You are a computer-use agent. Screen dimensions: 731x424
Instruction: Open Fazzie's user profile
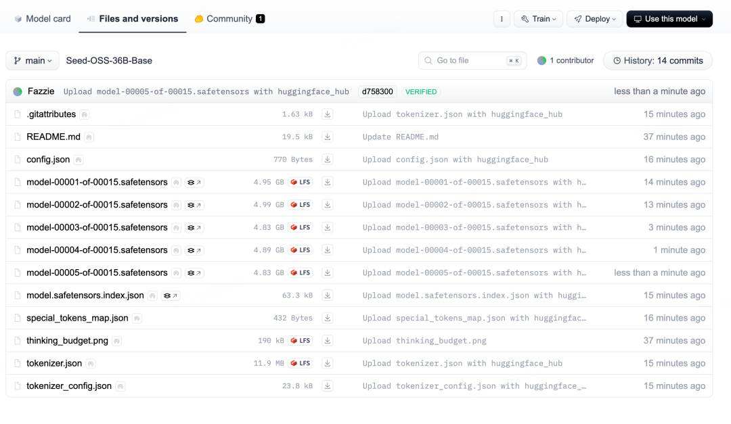point(41,91)
